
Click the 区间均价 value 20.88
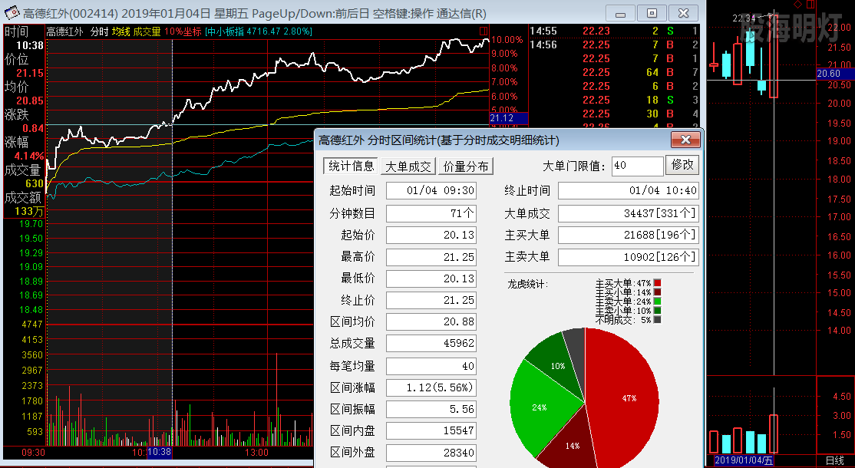point(431,322)
